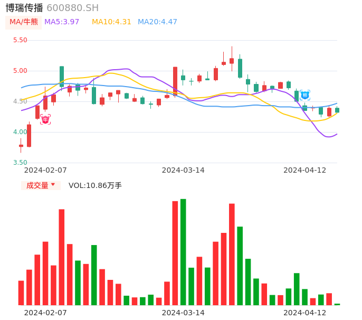Toggle the MA/牛熊 indicator button
The image size is (362, 320).
[24, 22]
